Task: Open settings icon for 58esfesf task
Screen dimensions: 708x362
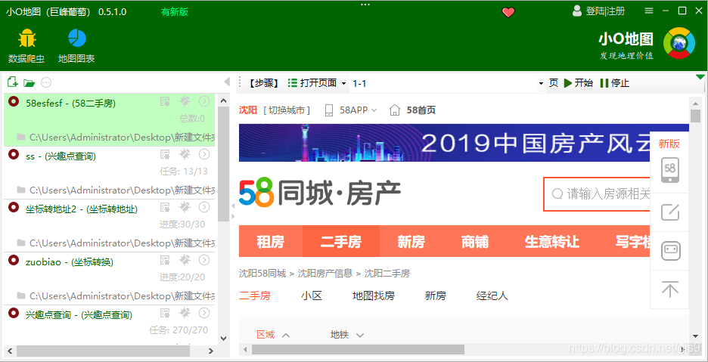Action: click(165, 101)
